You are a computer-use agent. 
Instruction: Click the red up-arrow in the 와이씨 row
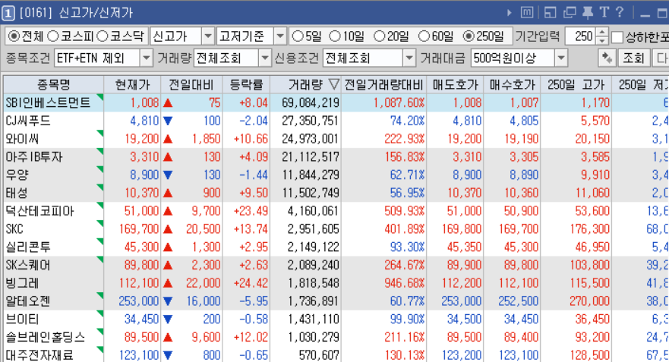[x=168, y=139]
